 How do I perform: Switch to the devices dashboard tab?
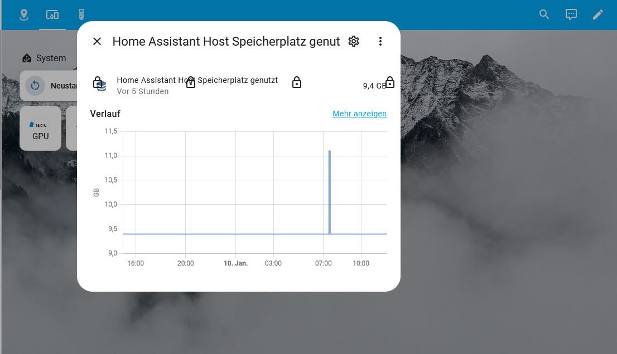click(52, 15)
